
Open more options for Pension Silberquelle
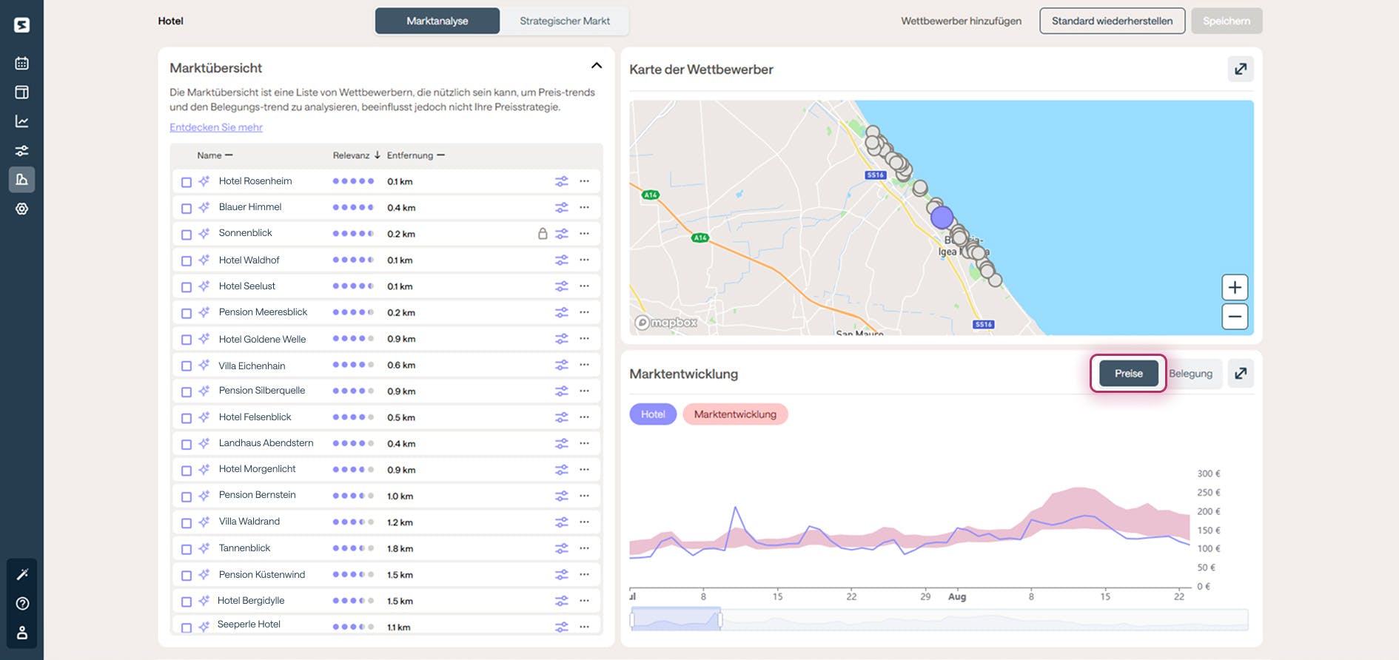click(585, 391)
